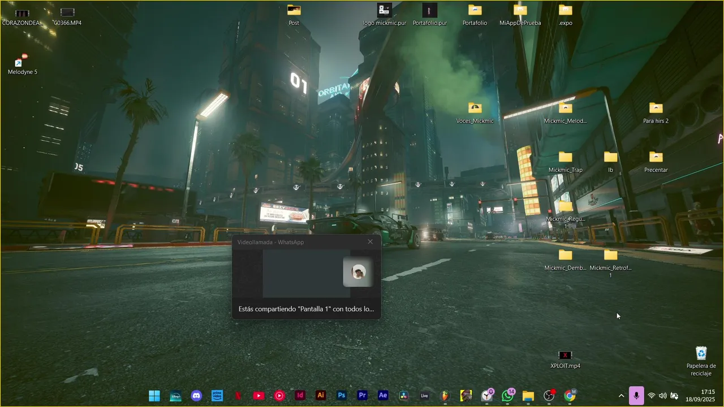Open Google Chrome from the taskbar

pyautogui.click(x=570, y=396)
